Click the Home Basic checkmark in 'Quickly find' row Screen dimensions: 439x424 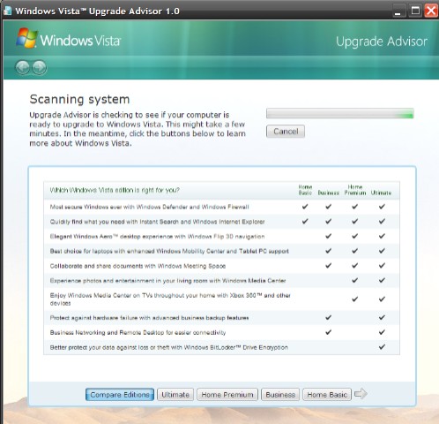[x=305, y=221]
